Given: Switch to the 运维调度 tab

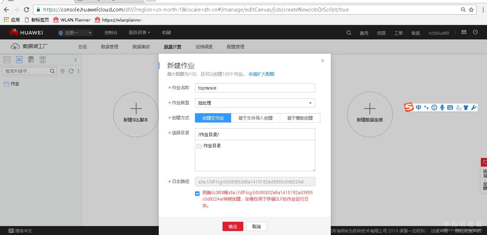Looking at the screenshot, I should pyautogui.click(x=204, y=47).
